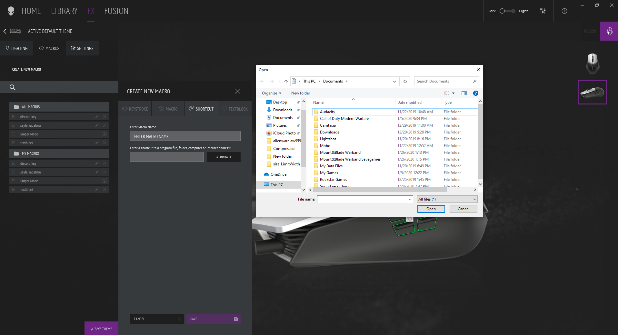Toggle the Dark/Light theme switch
618x335 pixels.
[507, 11]
